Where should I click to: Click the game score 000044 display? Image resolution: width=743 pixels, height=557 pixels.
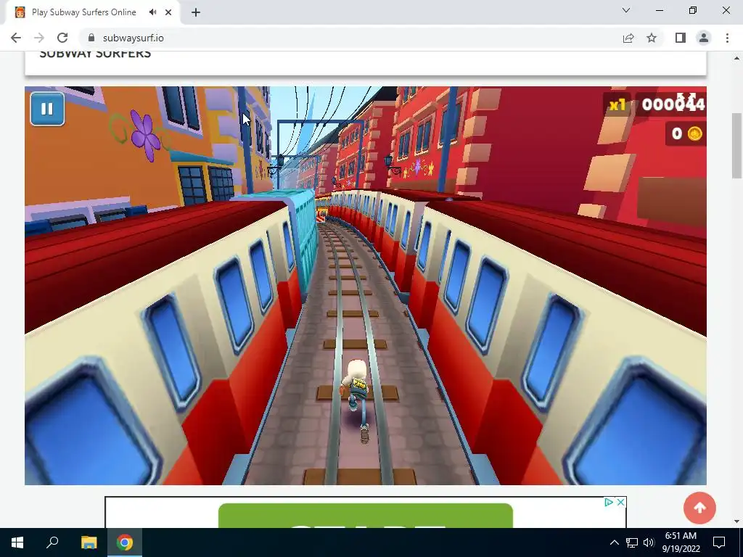tap(673, 104)
